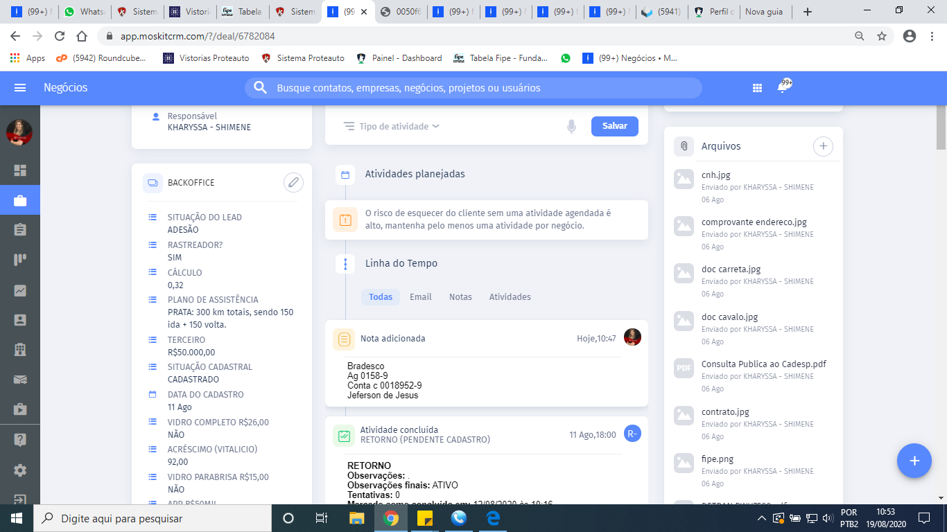Click the microphone icon in activity box
Screen dimensions: 947x532
tap(571, 126)
